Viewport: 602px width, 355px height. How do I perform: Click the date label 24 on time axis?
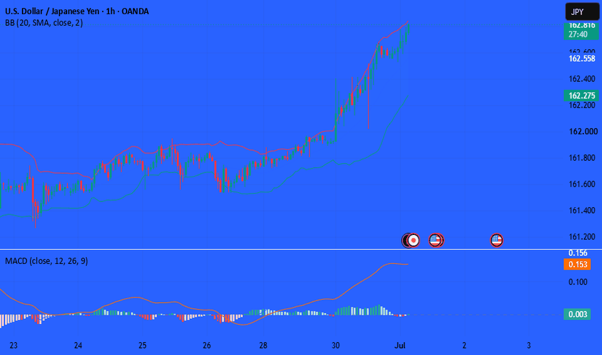78,345
